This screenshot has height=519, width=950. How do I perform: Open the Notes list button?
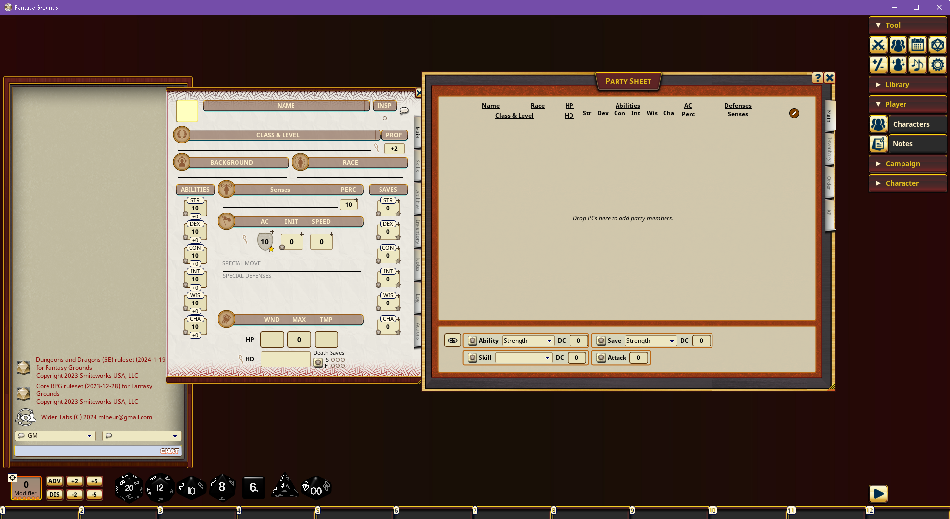click(x=917, y=144)
